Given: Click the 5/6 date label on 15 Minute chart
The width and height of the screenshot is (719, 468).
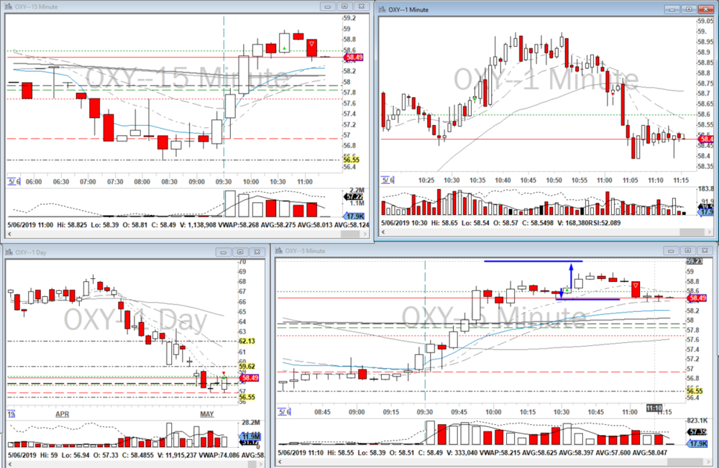Looking at the screenshot, I should 14,183.
